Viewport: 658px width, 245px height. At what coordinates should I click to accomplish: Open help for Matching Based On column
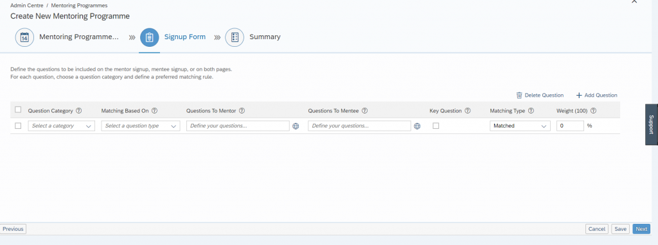(x=154, y=111)
